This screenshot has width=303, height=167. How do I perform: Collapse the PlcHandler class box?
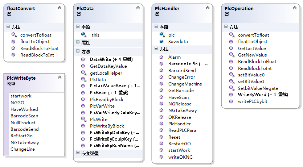(208, 8)
